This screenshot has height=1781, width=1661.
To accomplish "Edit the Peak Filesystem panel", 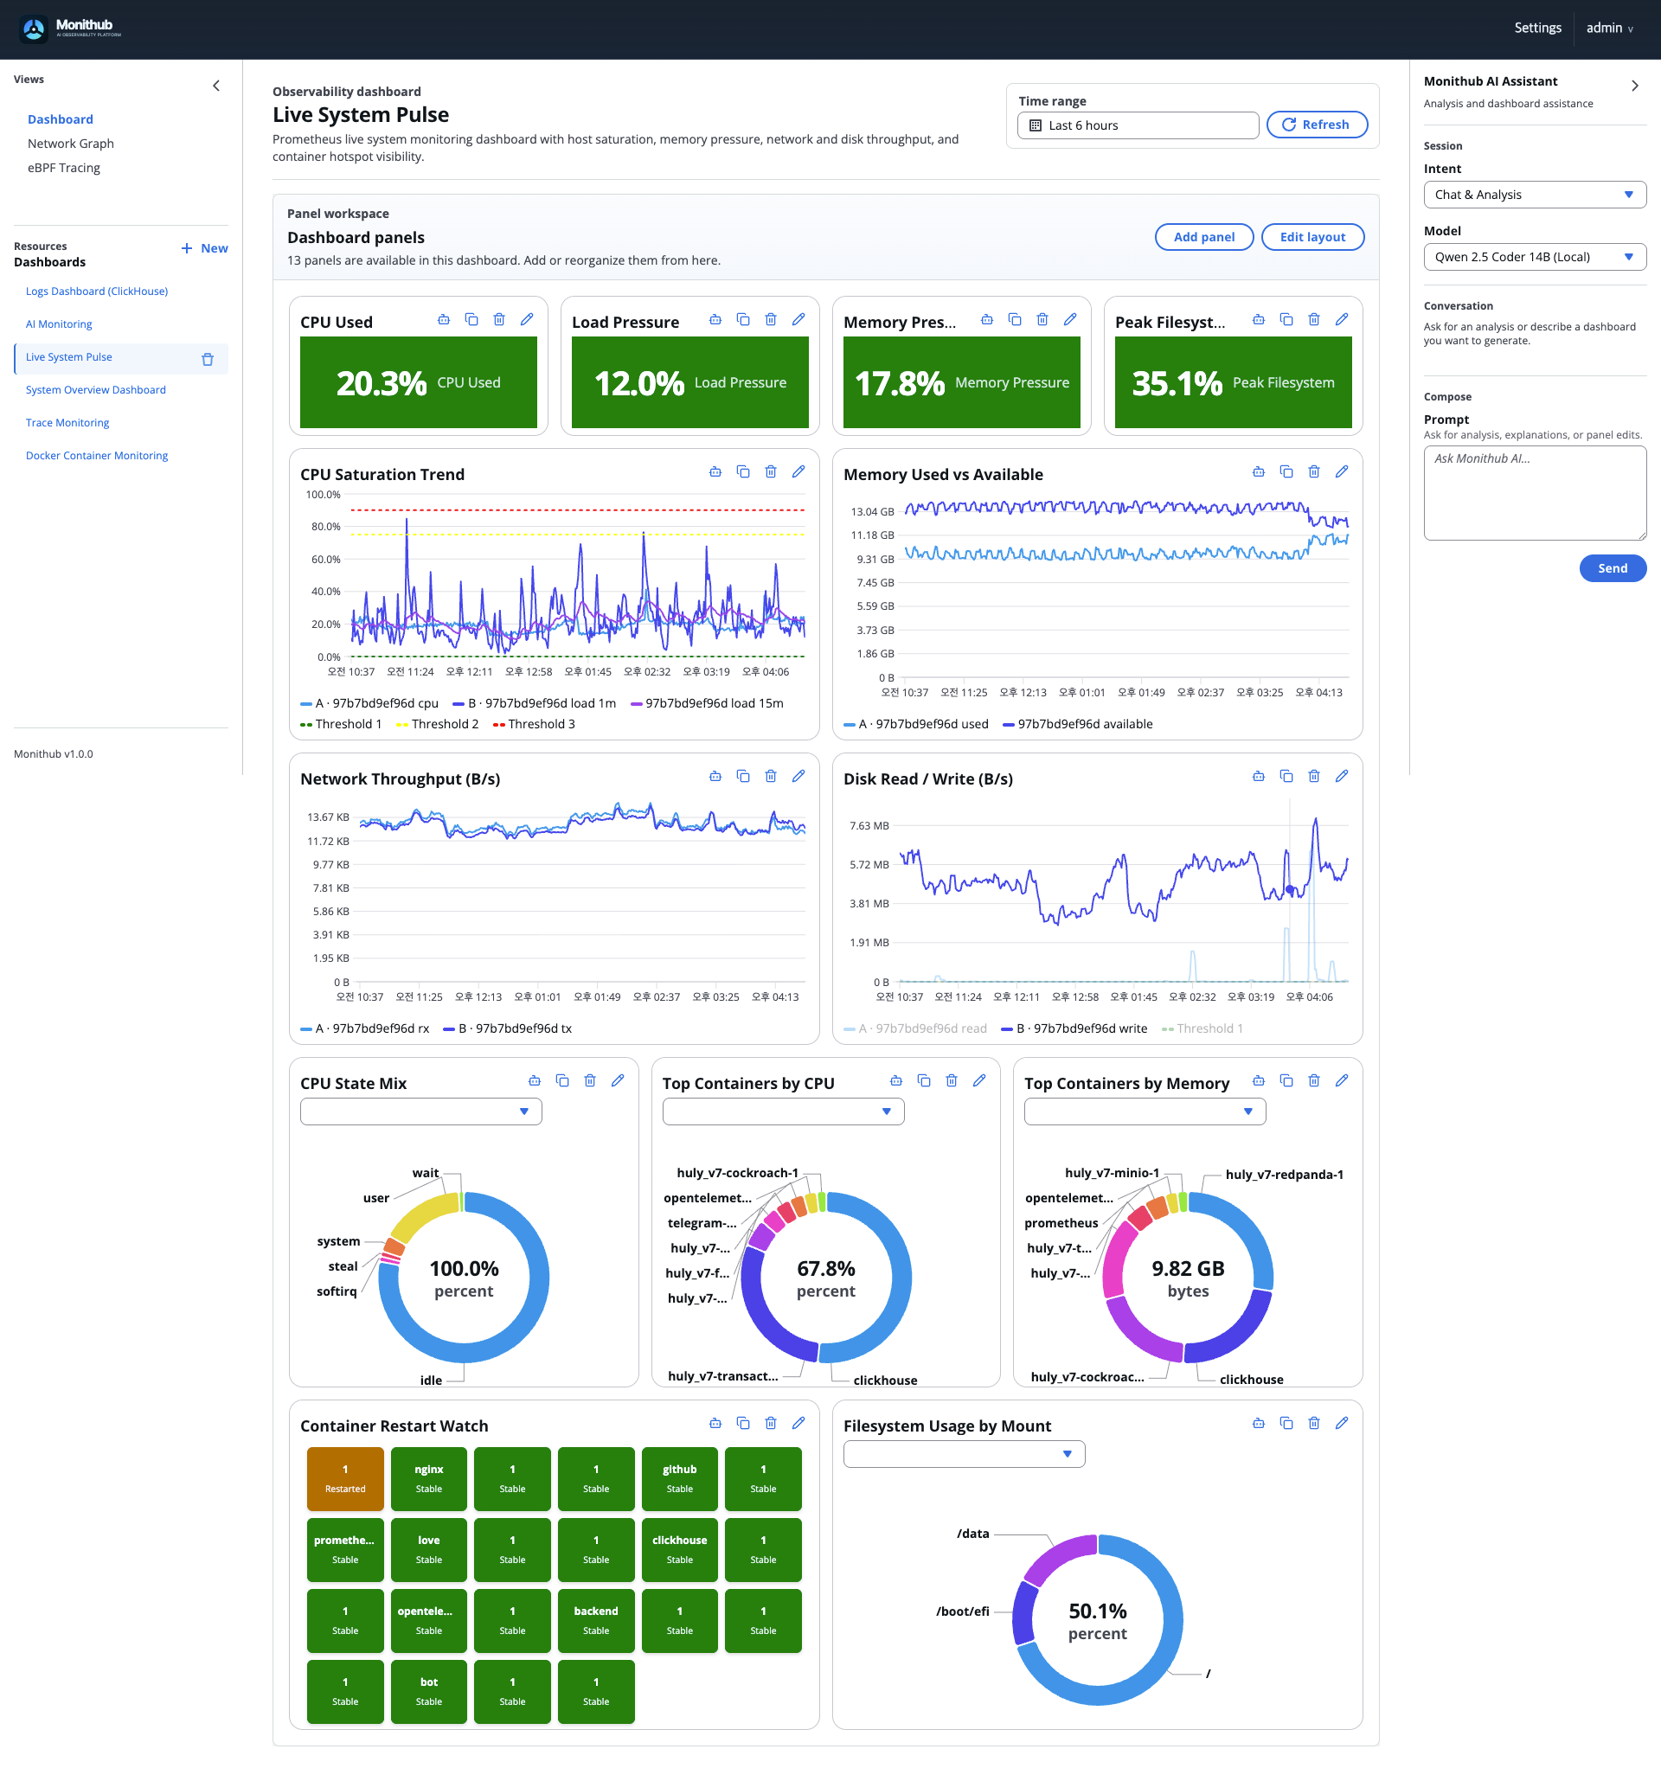I will pyautogui.click(x=1342, y=319).
